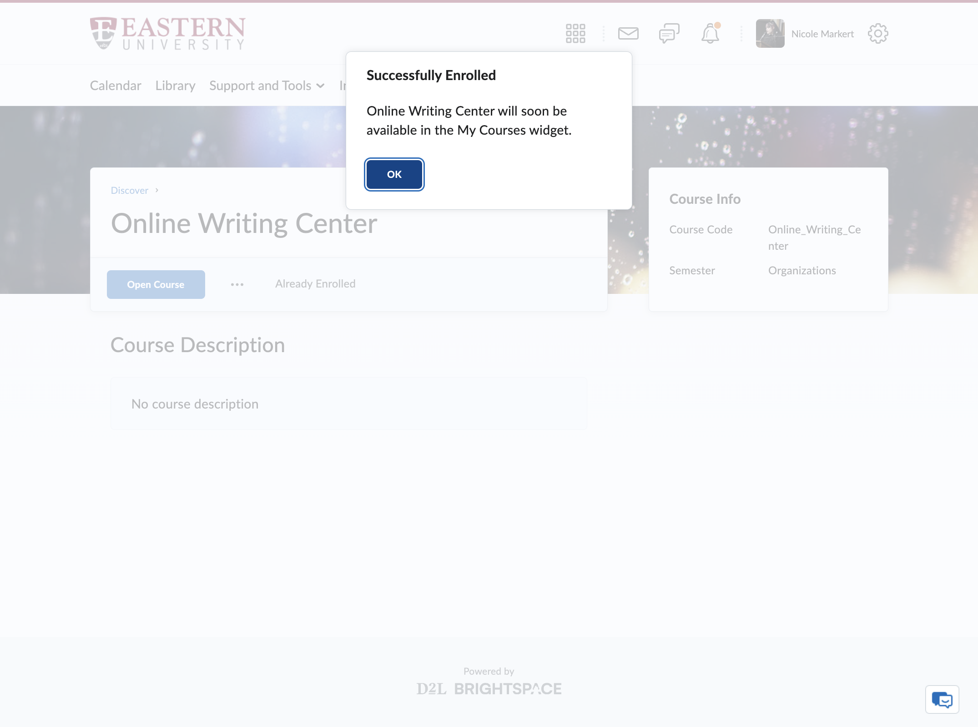Click the Online Writing Center page title
Screen dimensions: 978x727
click(244, 223)
